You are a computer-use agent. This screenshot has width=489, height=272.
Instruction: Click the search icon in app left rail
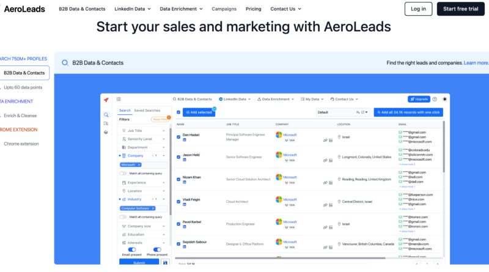106,115
